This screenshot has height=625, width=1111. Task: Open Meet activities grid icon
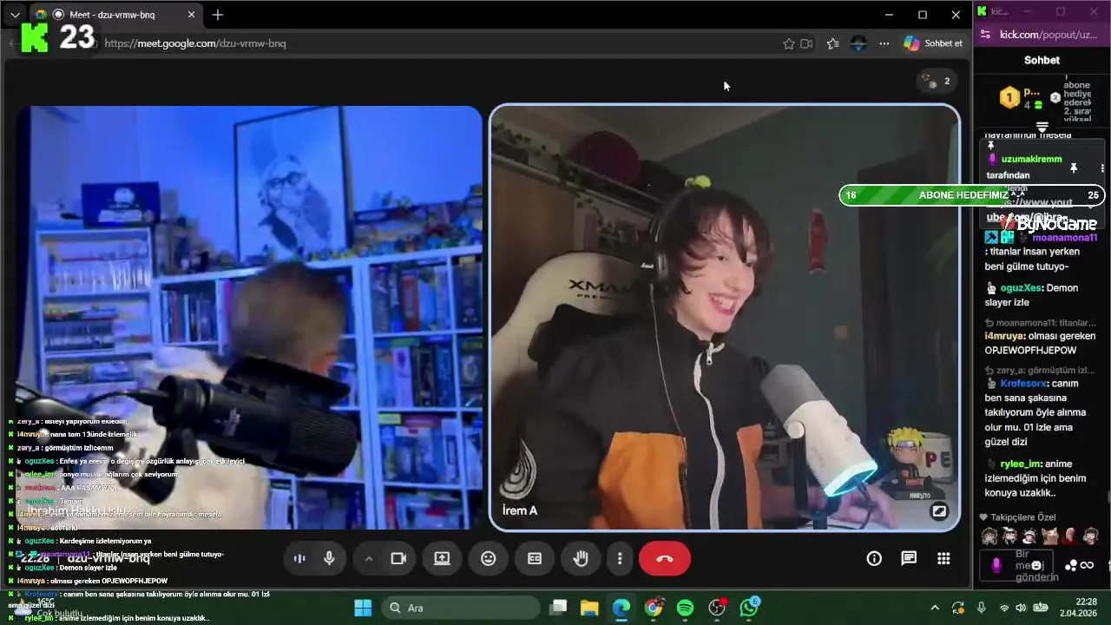pyautogui.click(x=943, y=558)
